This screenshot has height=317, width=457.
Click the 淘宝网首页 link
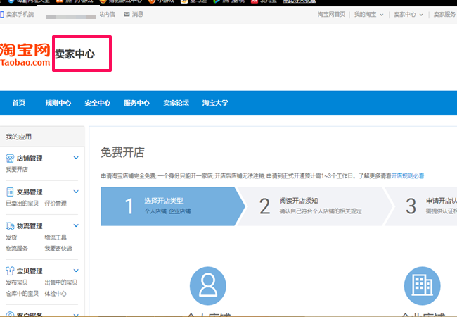(x=331, y=14)
